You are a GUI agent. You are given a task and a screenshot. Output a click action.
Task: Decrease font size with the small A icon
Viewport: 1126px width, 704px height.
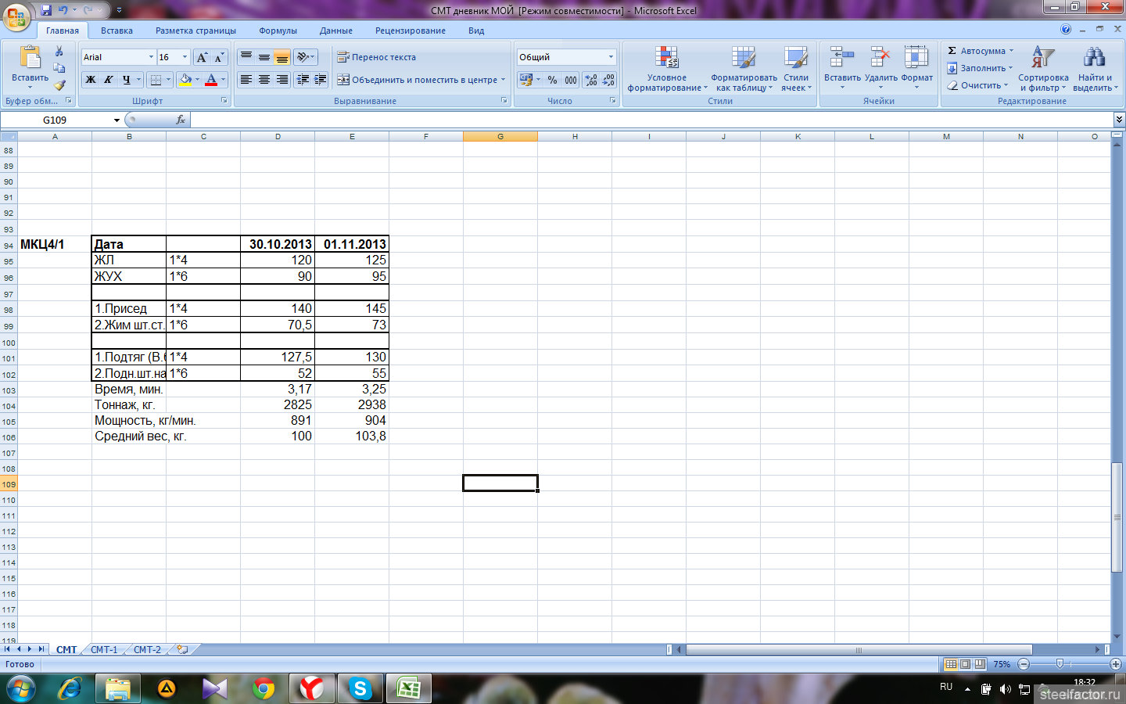(219, 57)
